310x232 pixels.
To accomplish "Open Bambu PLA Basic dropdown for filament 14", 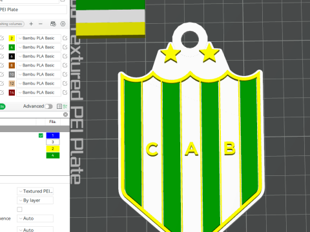I will pos(39,92).
